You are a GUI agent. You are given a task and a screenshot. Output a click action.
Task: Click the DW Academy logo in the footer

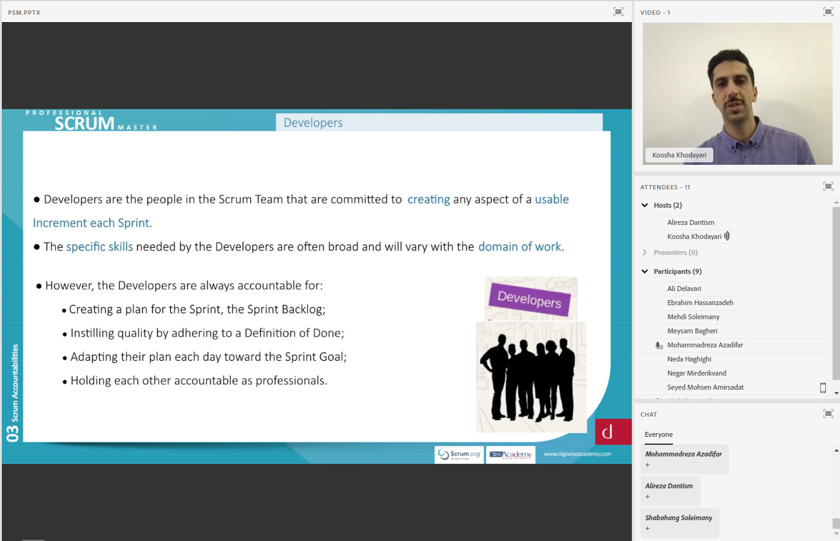511,455
